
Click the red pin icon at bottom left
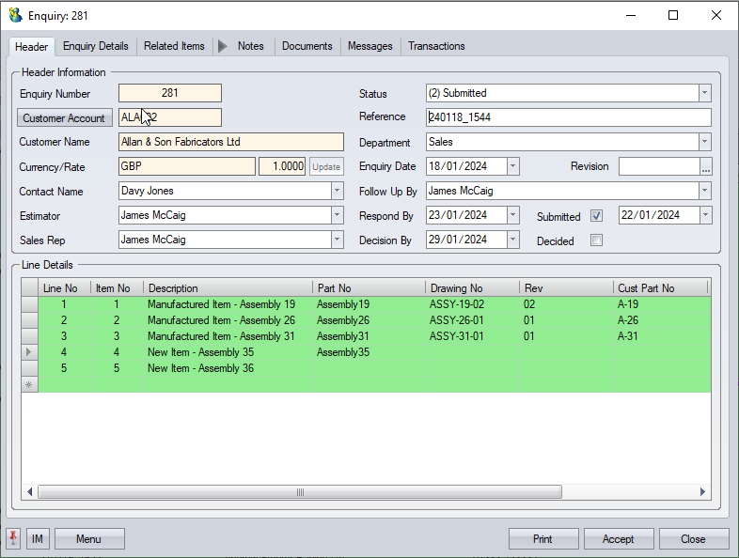13,538
